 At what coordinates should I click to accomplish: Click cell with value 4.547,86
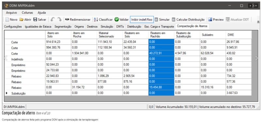[x=187, y=53]
